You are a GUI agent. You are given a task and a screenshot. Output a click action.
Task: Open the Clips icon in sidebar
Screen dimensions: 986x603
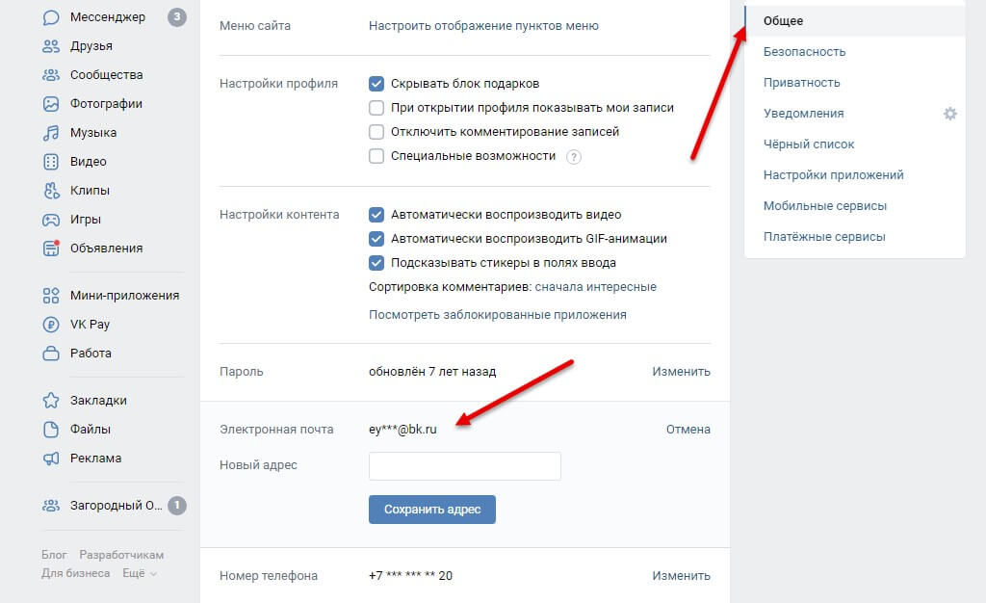51,191
